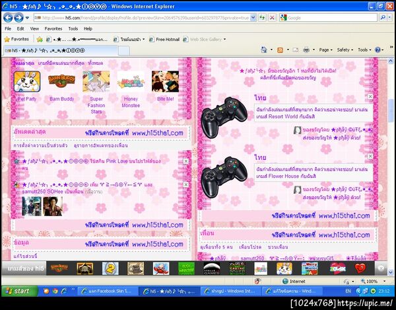Launch Chrome from quick launch
This screenshot has height=310, width=396.
(55, 291)
